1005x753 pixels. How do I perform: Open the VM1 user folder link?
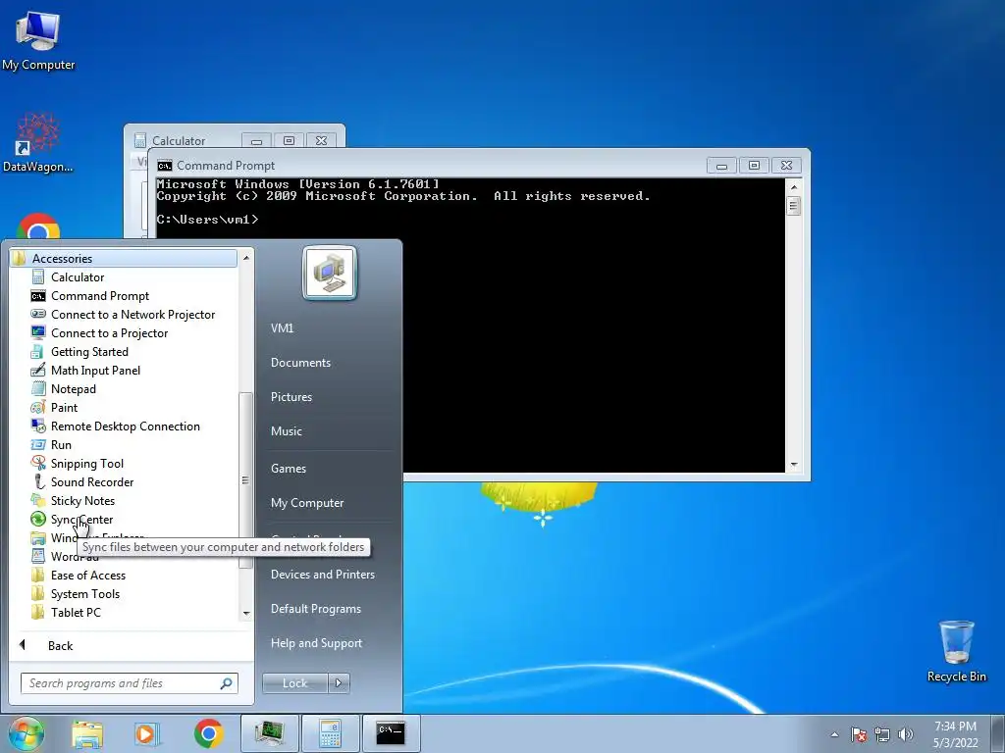click(x=282, y=327)
